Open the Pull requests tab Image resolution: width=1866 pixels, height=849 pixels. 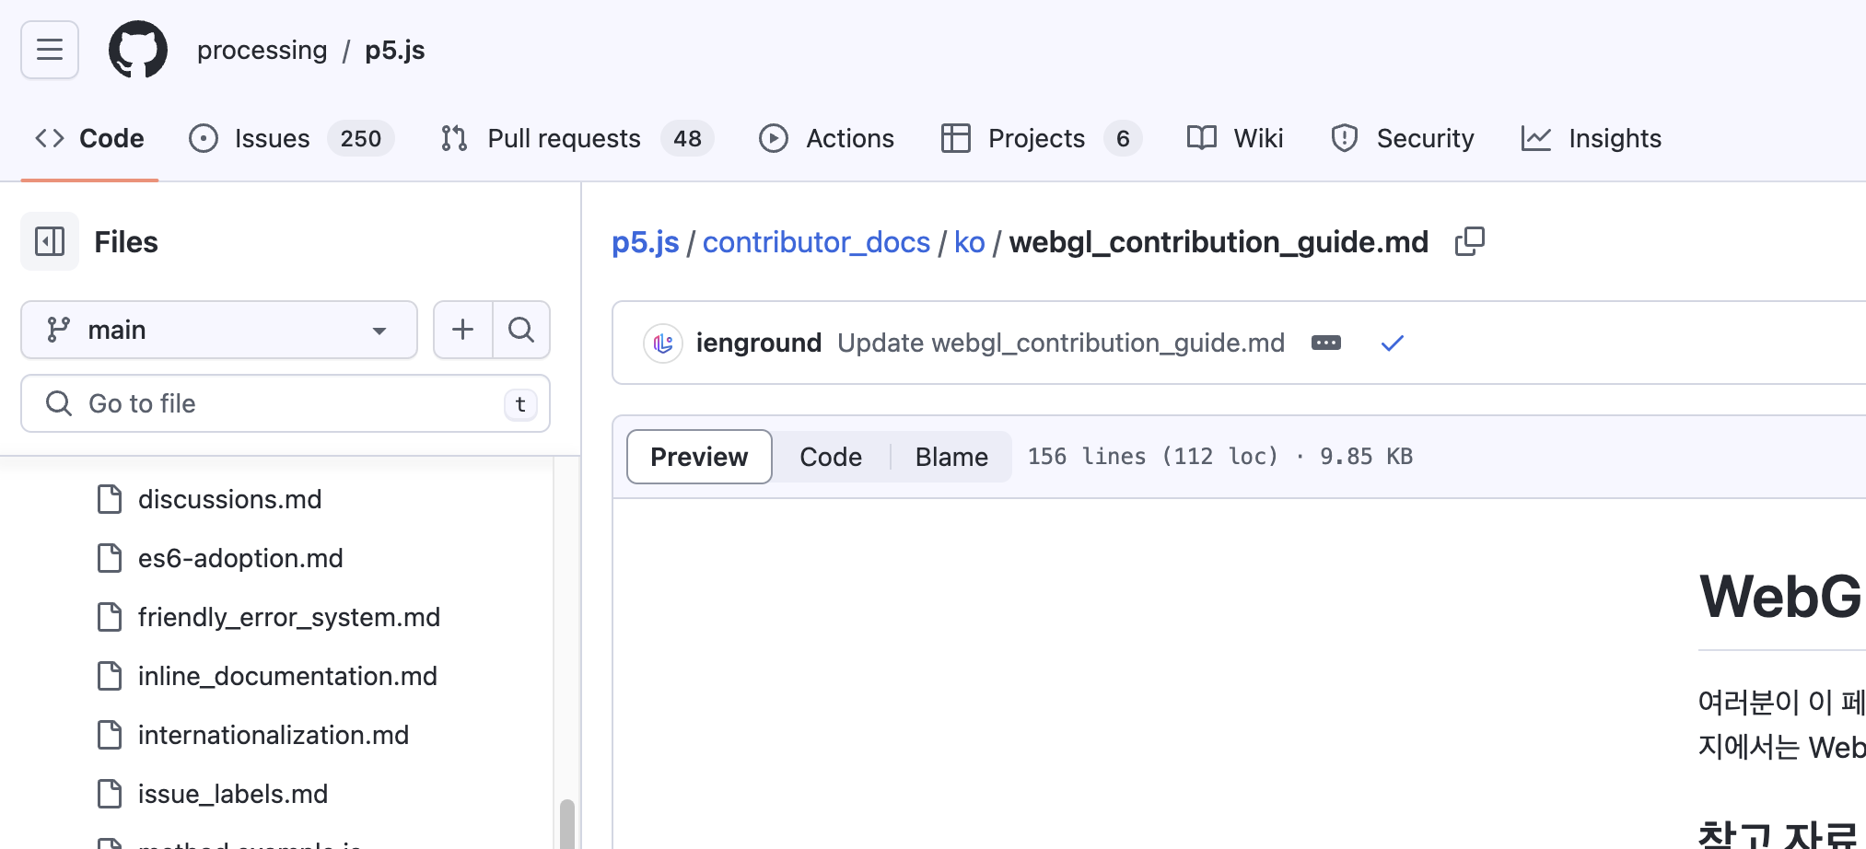pos(577,138)
